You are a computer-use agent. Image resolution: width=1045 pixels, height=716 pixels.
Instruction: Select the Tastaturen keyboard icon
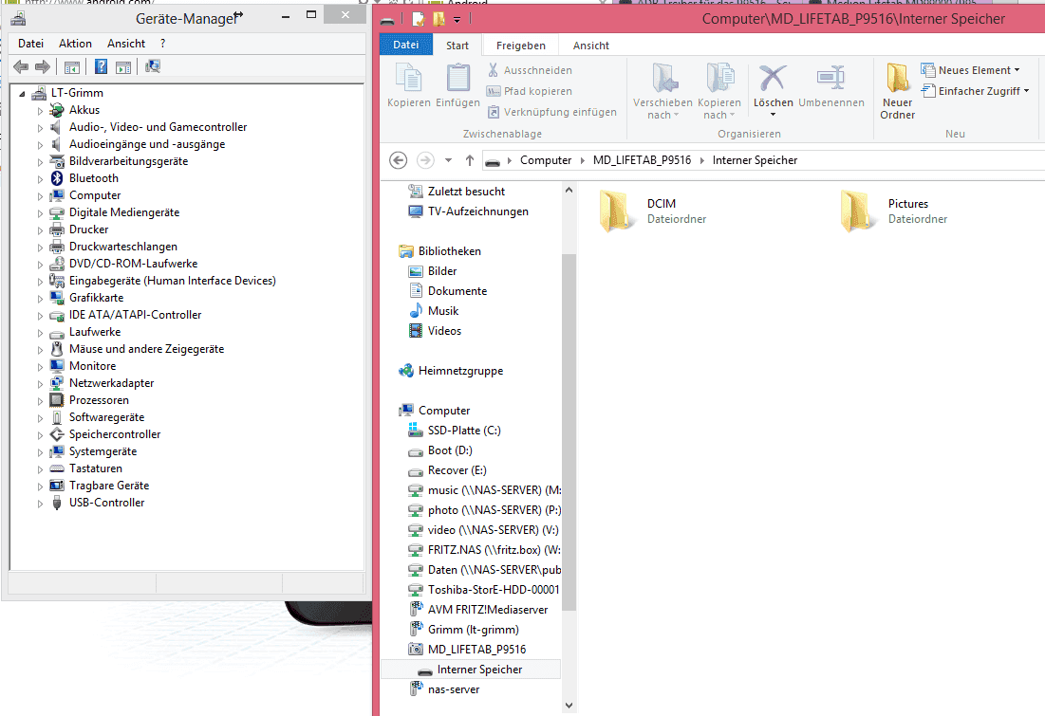[x=57, y=468]
